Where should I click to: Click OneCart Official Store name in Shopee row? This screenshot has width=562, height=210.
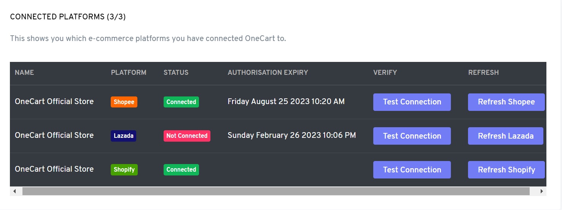pos(54,101)
